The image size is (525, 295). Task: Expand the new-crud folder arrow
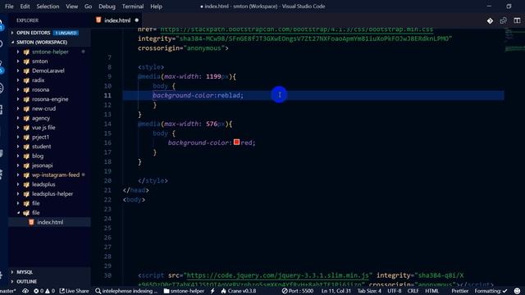pos(18,109)
